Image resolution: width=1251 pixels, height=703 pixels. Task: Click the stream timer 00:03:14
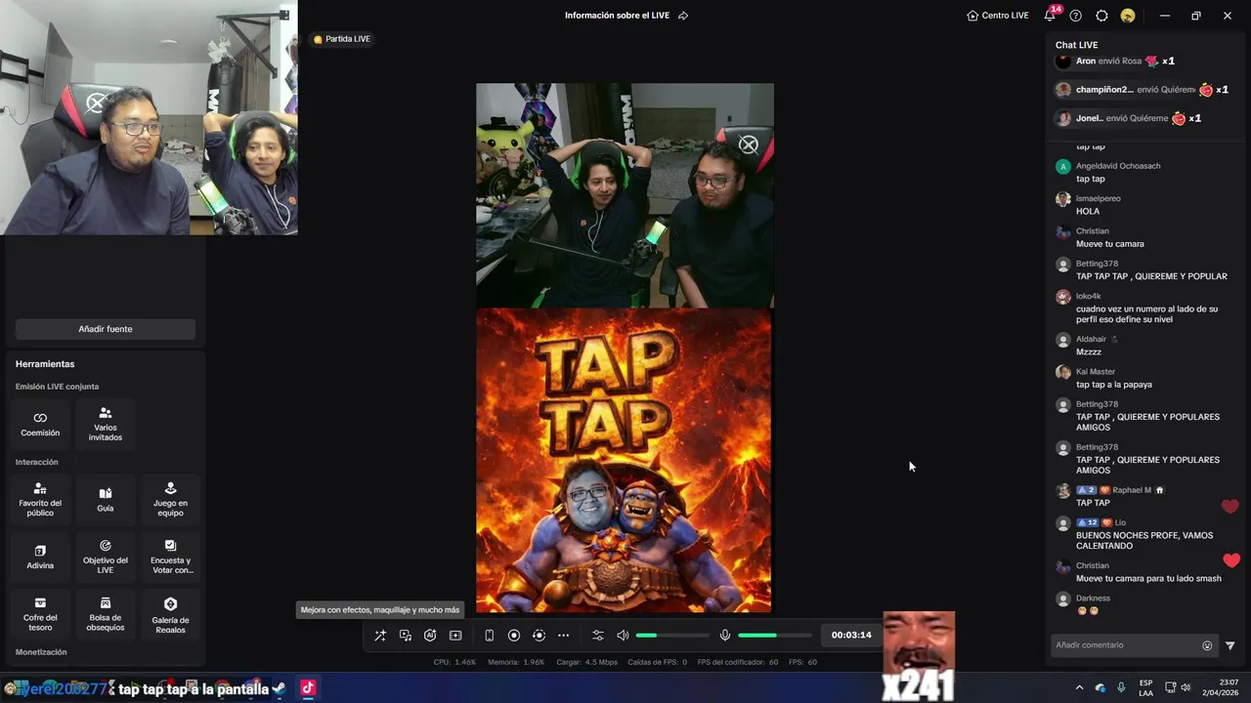point(851,636)
